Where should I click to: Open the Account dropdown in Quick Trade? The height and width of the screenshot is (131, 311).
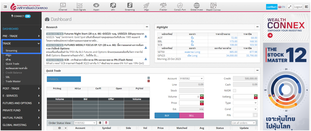click(191, 79)
